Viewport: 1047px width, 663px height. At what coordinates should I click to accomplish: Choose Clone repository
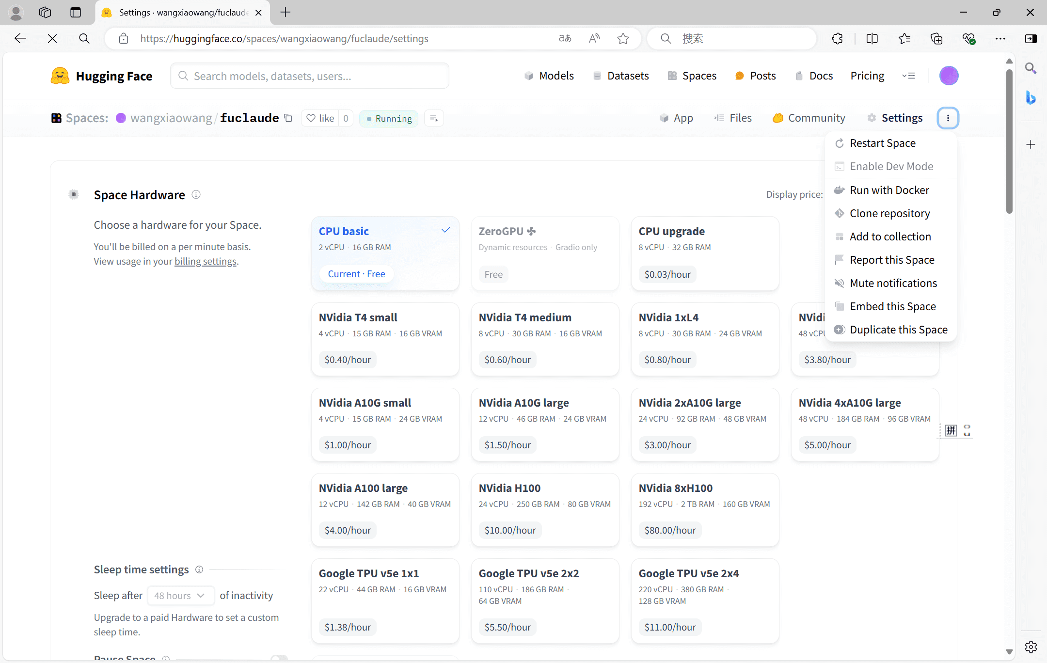[x=891, y=213]
